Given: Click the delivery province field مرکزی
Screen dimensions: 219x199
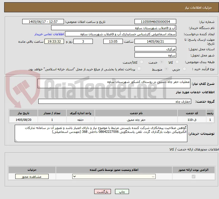Looking at the screenshot, I should coord(155,49).
